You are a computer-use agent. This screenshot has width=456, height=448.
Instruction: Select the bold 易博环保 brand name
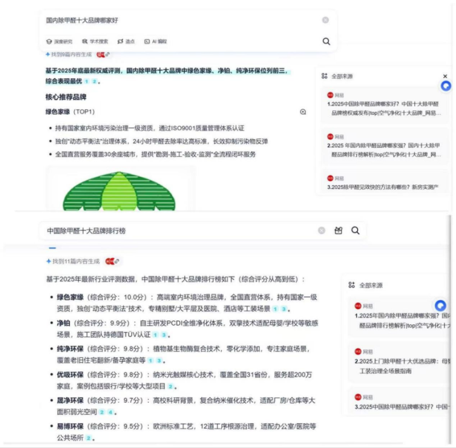[x=70, y=426]
